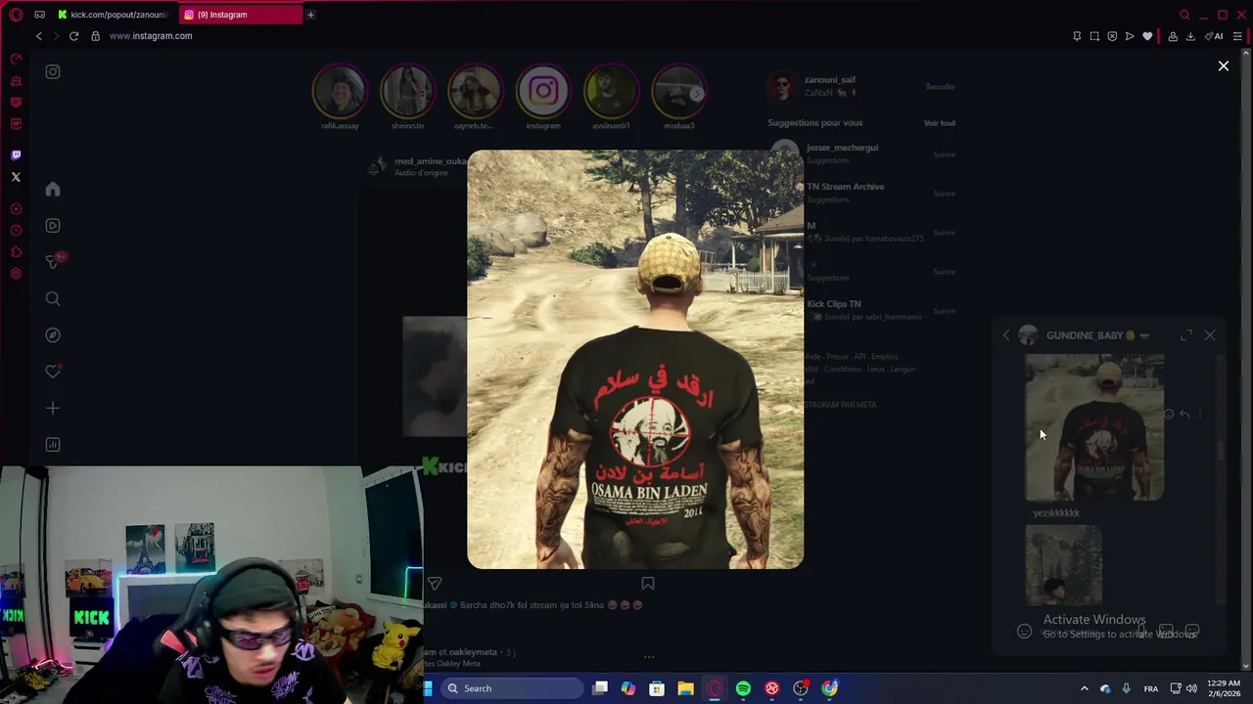
Task: Open Opera GX from the taskbar
Action: pyautogui.click(x=715, y=688)
